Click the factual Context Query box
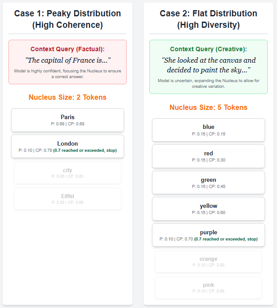277x308 pixels. [68, 62]
